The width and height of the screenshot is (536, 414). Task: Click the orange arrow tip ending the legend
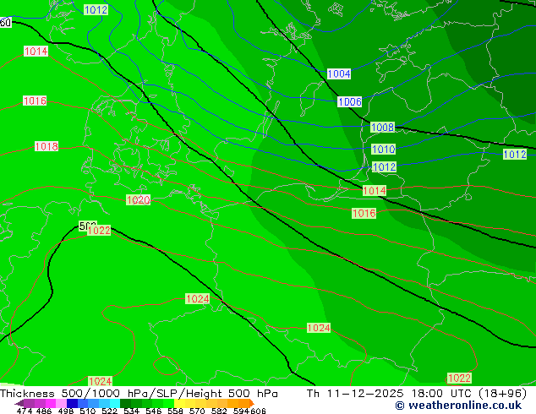[x=252, y=403]
